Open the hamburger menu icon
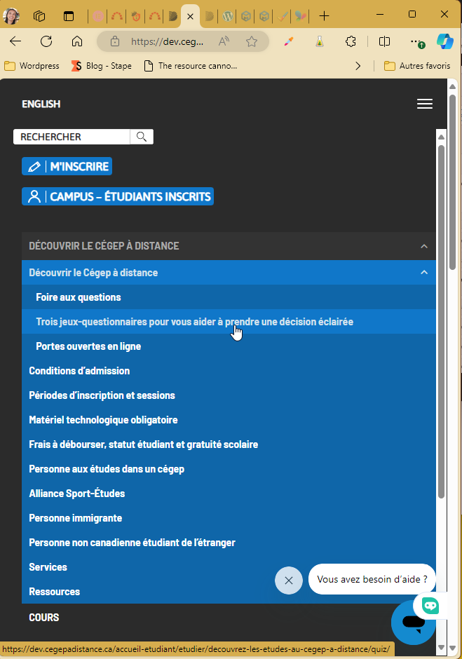This screenshot has height=659, width=462. 424,104
